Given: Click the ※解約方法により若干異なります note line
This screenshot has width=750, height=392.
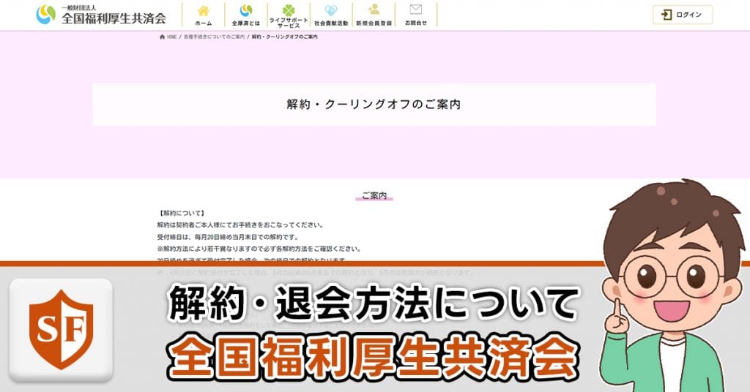Looking at the screenshot, I should [x=259, y=249].
